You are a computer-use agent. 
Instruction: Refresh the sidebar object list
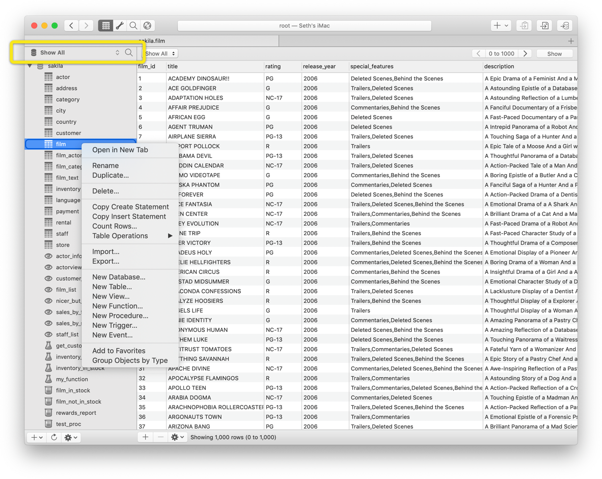(54, 438)
